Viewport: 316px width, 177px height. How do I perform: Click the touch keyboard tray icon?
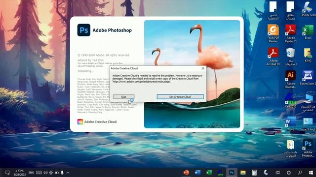tap(39, 173)
